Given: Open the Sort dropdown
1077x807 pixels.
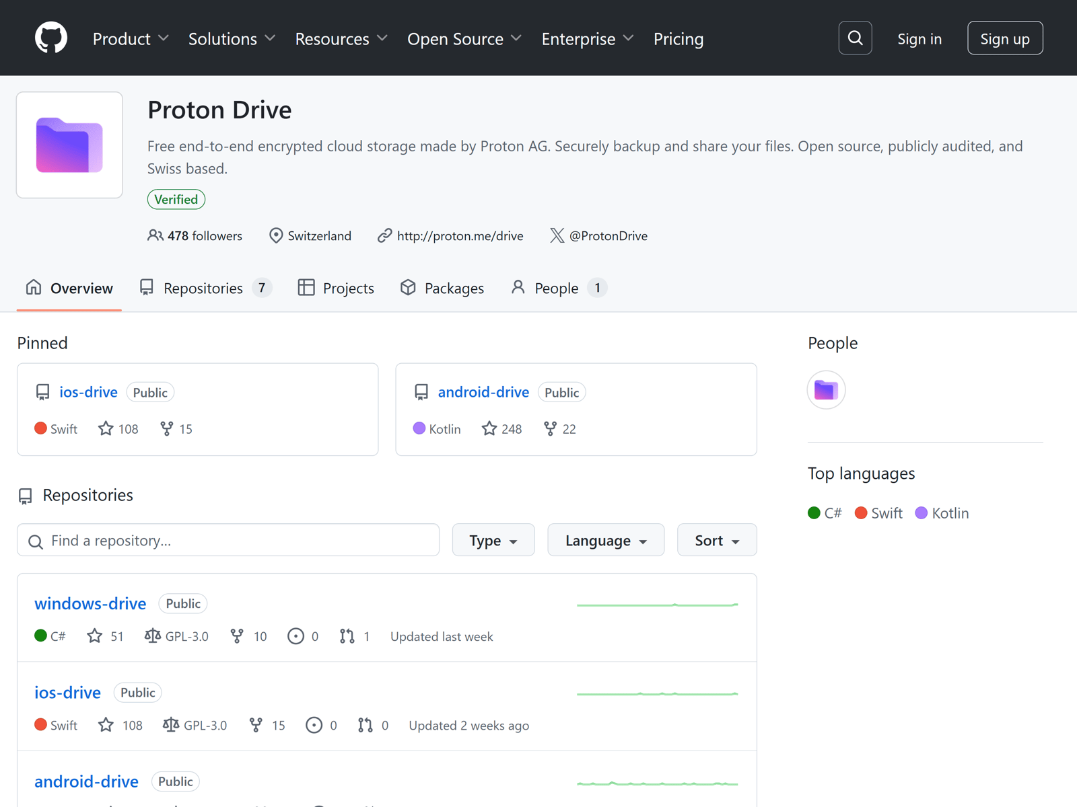Looking at the screenshot, I should pos(716,541).
